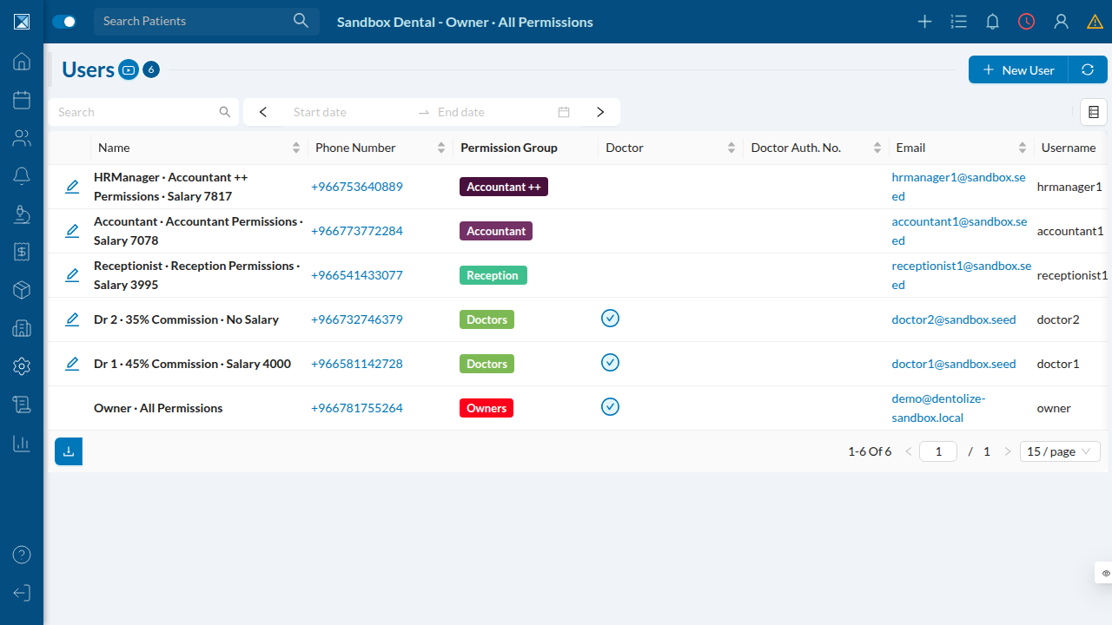The width and height of the screenshot is (1112, 625).
Task: Click phone number +966753640889
Action: pos(357,187)
